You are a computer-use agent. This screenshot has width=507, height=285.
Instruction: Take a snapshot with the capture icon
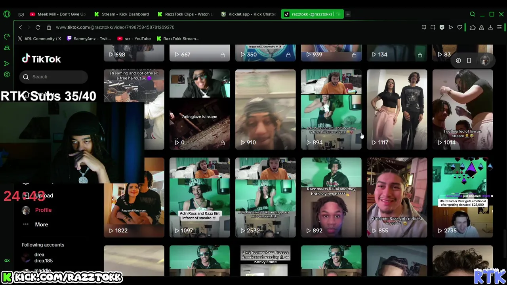point(433,27)
